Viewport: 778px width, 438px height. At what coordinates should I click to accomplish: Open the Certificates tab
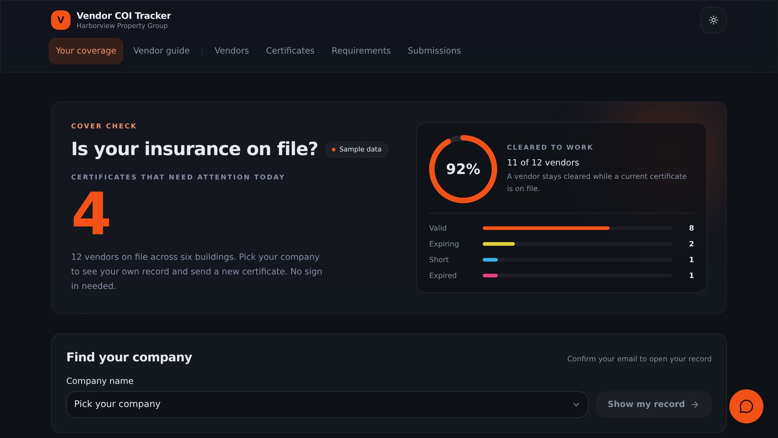tap(290, 51)
